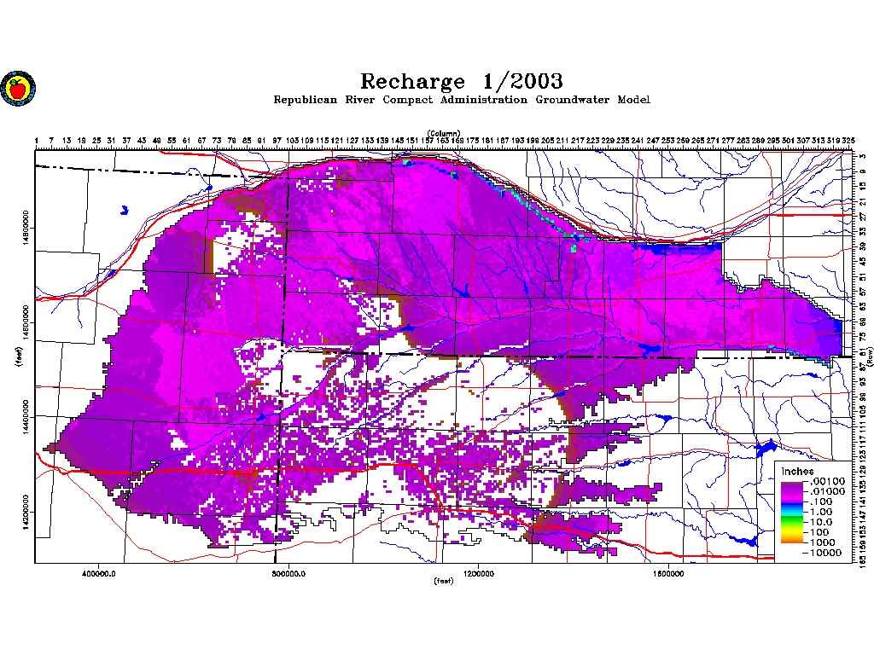The height and width of the screenshot is (655, 874).
Task: Click the red apple logo icon
Action: [x=18, y=89]
